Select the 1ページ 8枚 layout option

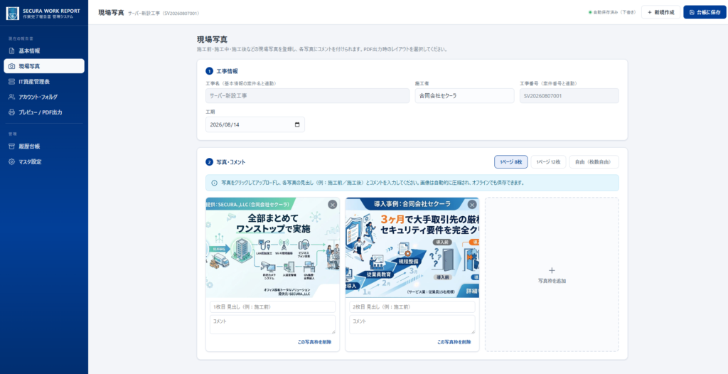pos(510,162)
